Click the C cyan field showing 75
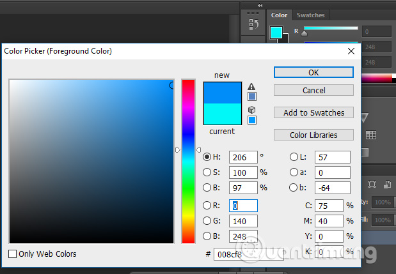Screen dimensions: 396x274 click(329, 206)
